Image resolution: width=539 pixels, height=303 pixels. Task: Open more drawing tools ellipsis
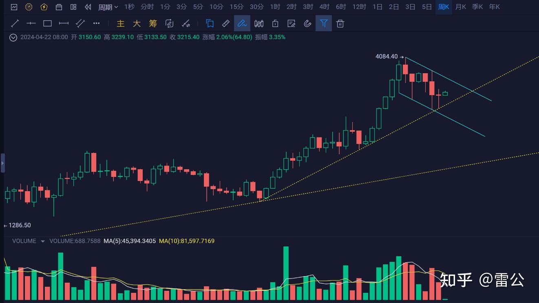pyautogui.click(x=97, y=24)
